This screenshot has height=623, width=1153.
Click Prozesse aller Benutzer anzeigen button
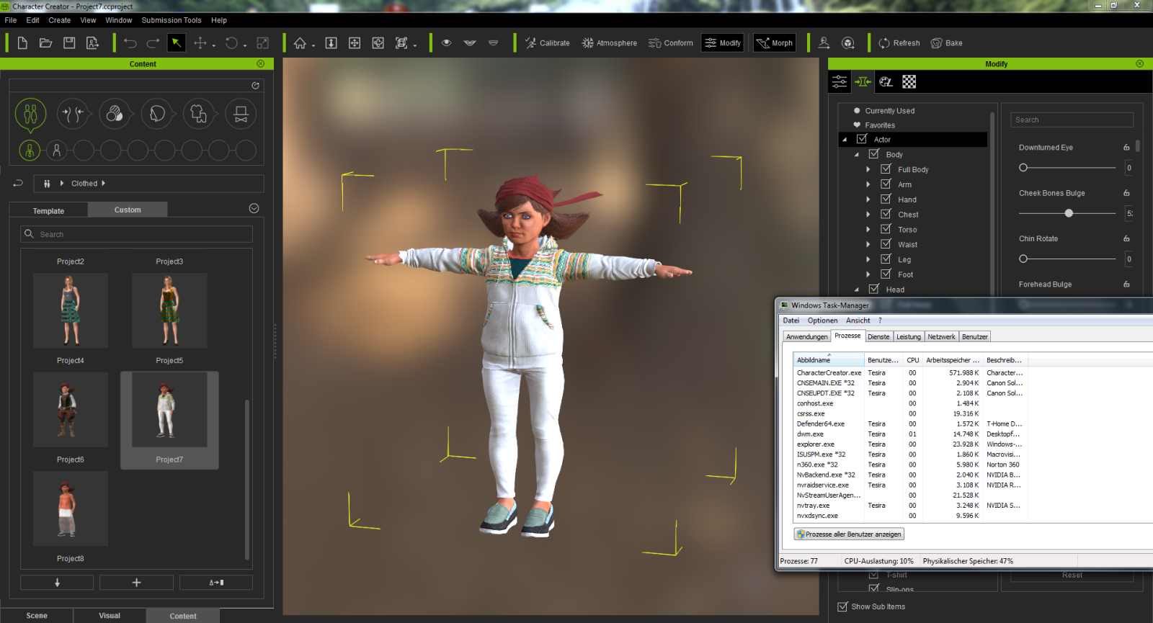(849, 534)
